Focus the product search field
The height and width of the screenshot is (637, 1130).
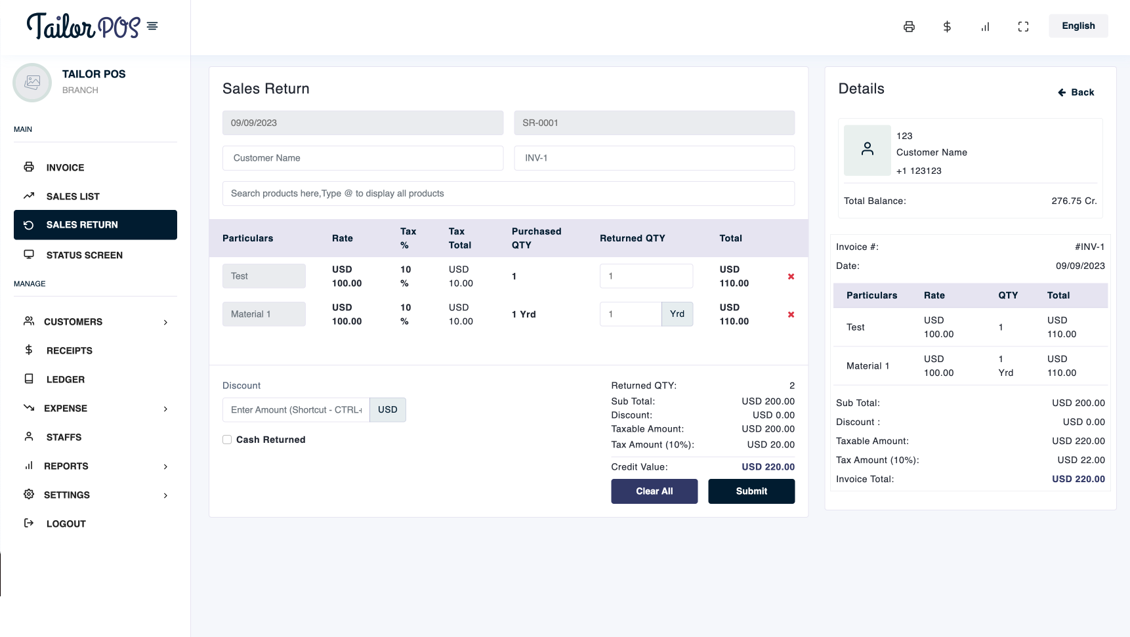click(x=508, y=194)
